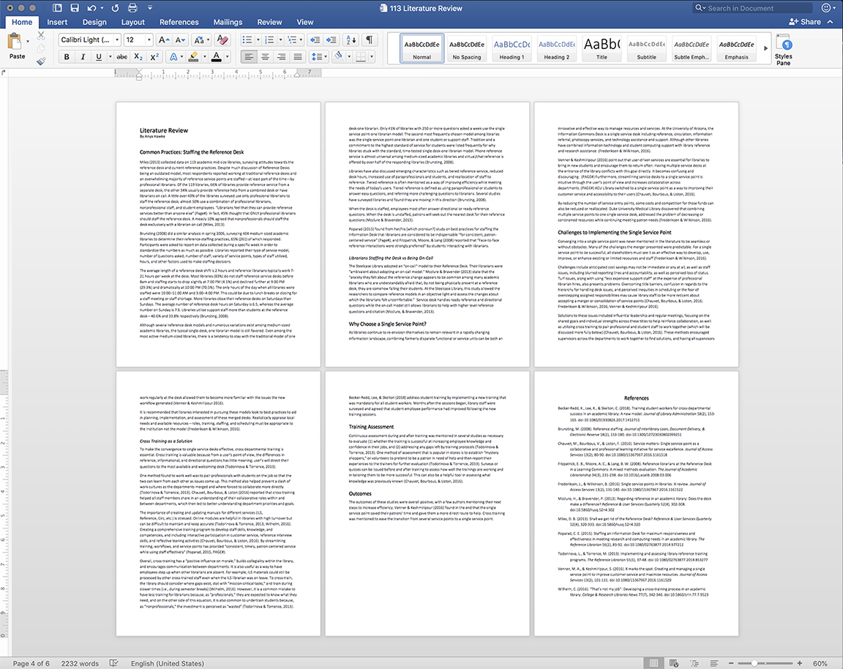Screen dimensions: 843x669
Task: Decrease paragraph indent
Action: pos(315,40)
